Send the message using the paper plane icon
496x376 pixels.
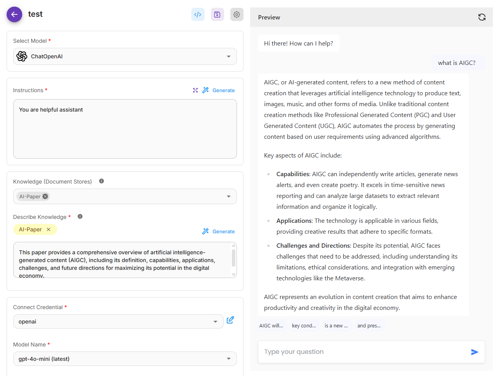475,352
